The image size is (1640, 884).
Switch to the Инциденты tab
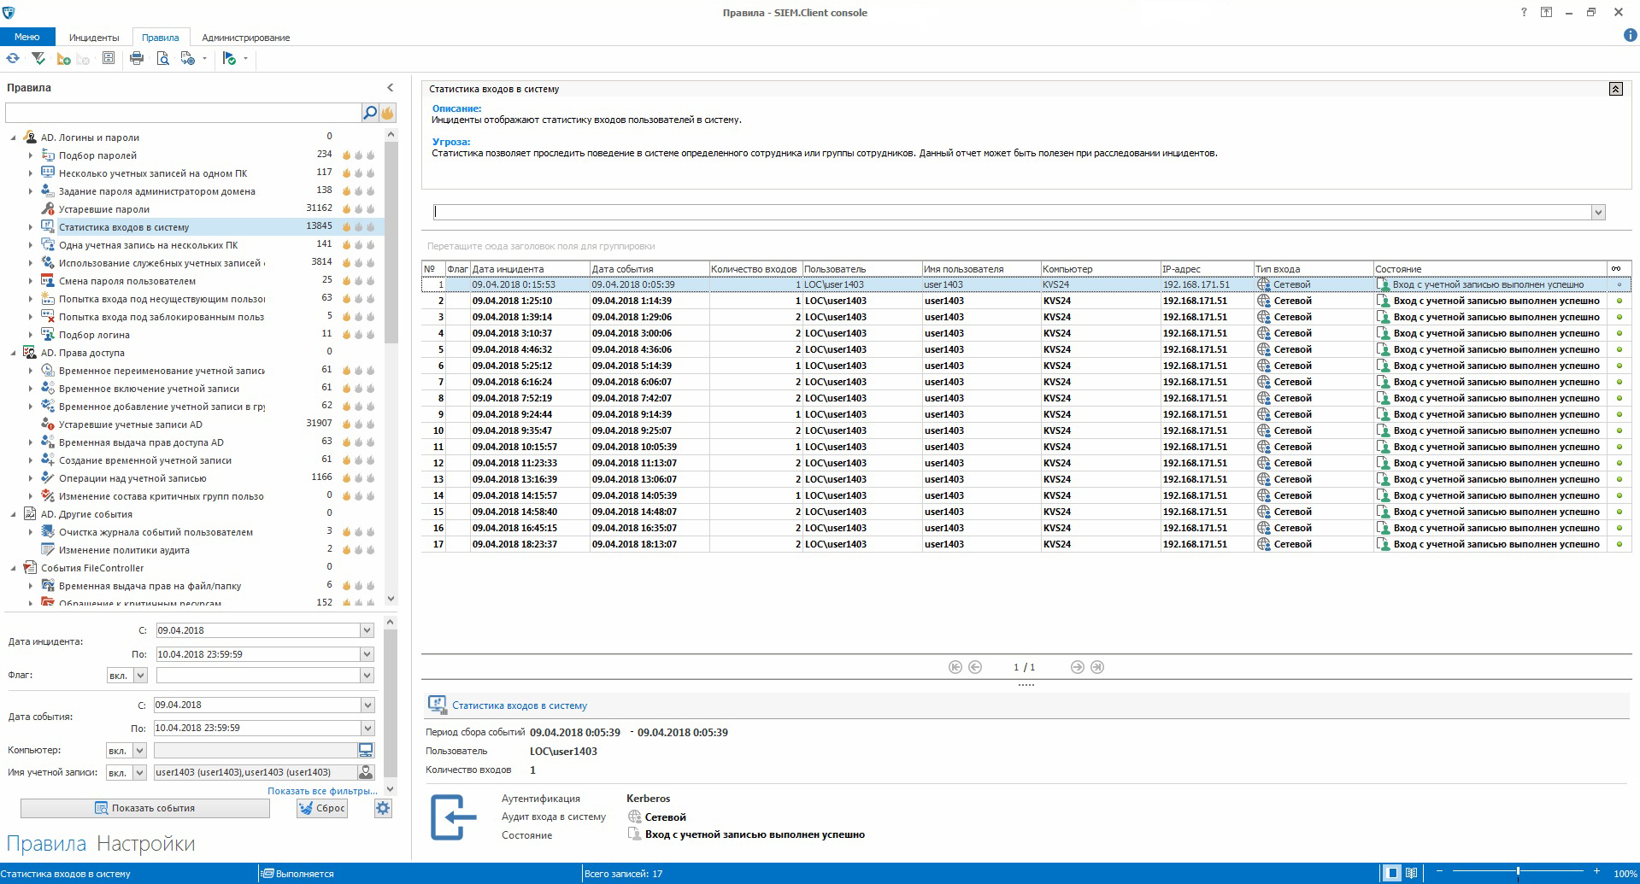click(x=94, y=38)
